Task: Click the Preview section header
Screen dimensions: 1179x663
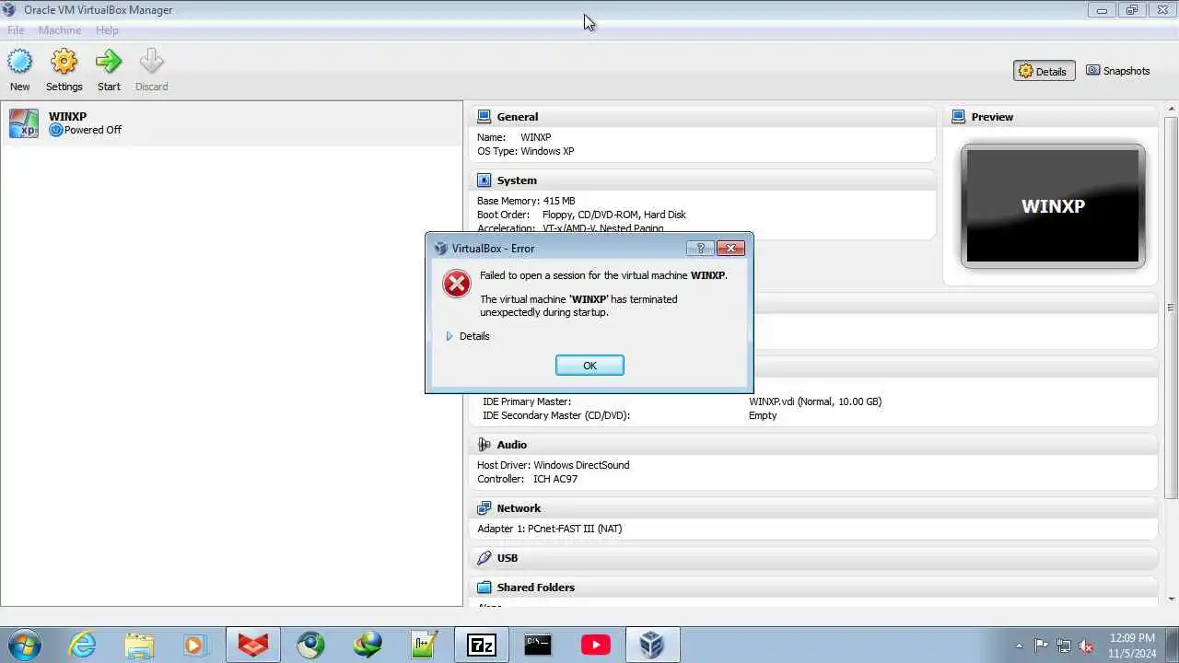Action: (x=1051, y=117)
